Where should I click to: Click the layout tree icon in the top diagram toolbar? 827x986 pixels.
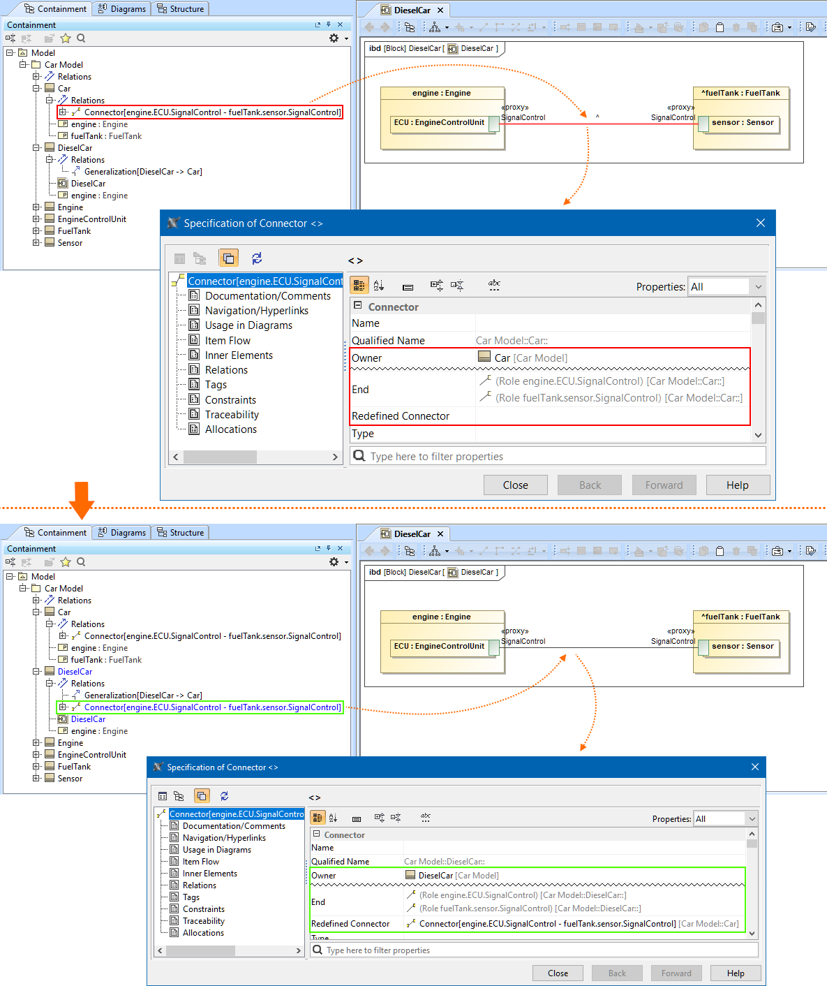click(x=435, y=27)
